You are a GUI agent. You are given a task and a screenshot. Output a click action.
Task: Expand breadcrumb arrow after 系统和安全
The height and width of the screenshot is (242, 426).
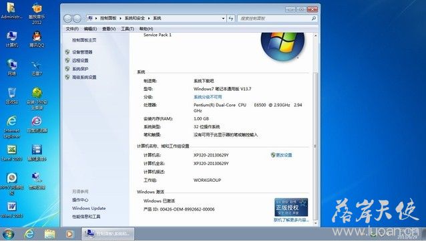(x=149, y=18)
